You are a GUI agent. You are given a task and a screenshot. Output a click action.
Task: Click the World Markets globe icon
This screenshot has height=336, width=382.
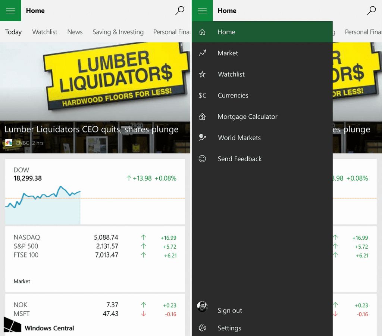[202, 137]
